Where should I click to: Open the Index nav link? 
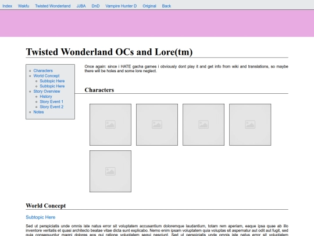pyautogui.click(x=7, y=6)
